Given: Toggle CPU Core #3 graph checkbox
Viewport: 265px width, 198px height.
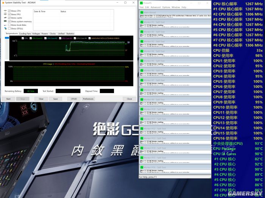Looking at the screenshot, I should pyautogui.click(x=60, y=38).
